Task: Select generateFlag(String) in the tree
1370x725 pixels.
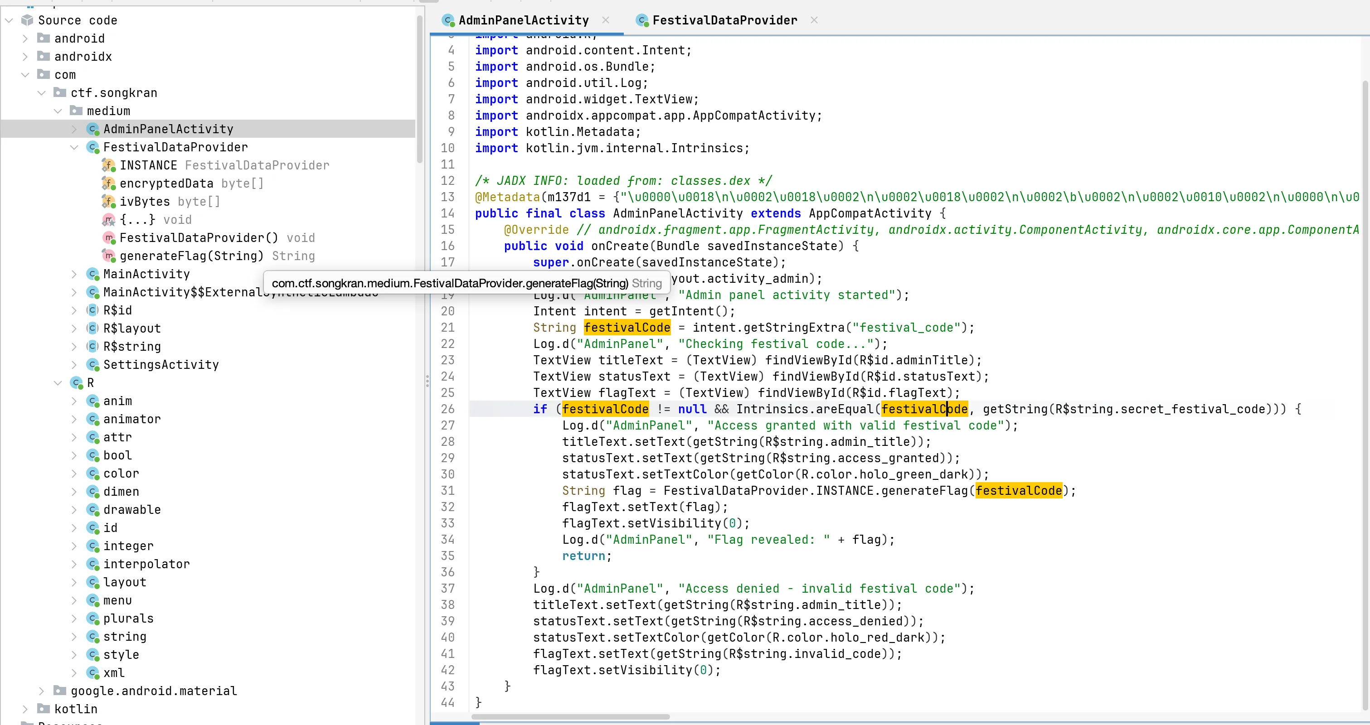Action: pyautogui.click(x=217, y=256)
